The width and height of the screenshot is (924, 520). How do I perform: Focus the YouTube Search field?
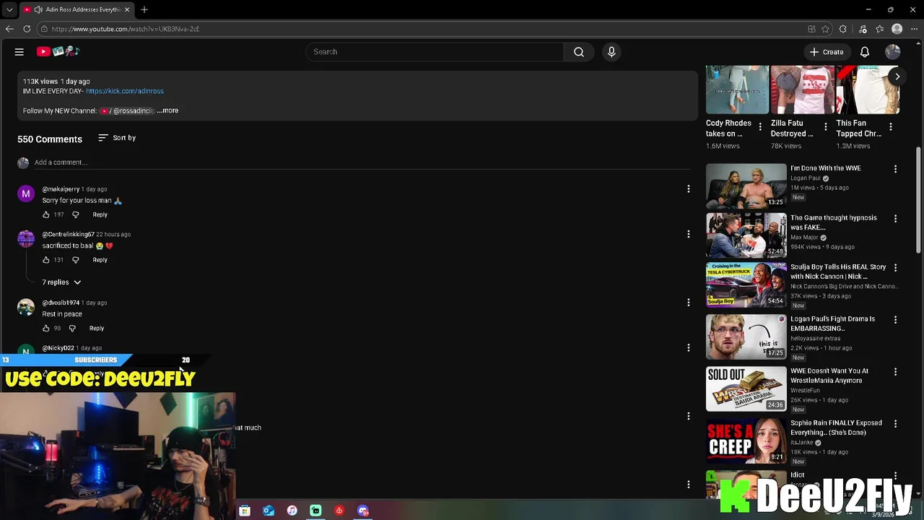(435, 52)
